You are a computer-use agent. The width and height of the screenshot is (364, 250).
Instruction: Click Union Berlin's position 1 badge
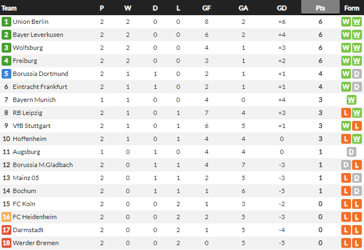(x=6, y=22)
